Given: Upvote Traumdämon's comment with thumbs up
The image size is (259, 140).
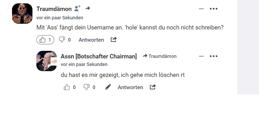Looking at the screenshot, I should (x=43, y=40).
